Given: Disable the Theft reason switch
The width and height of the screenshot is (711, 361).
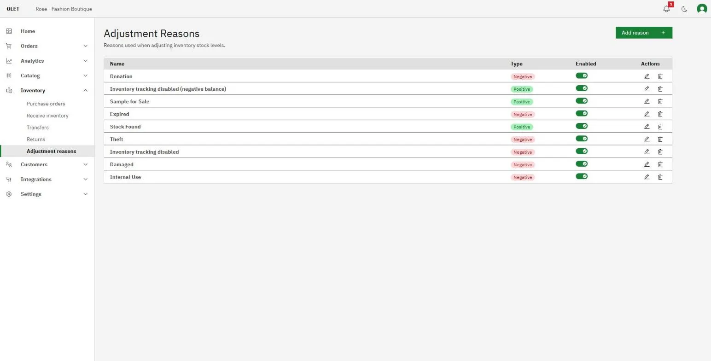Looking at the screenshot, I should (582, 139).
